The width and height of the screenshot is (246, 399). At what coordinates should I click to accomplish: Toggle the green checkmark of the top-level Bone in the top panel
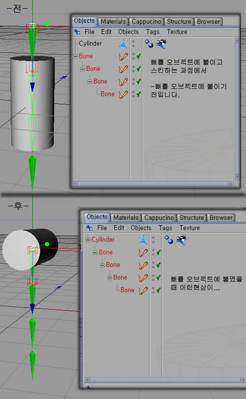coord(138,56)
